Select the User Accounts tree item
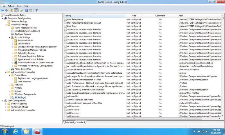The height and width of the screenshot is (135, 225). point(24,82)
